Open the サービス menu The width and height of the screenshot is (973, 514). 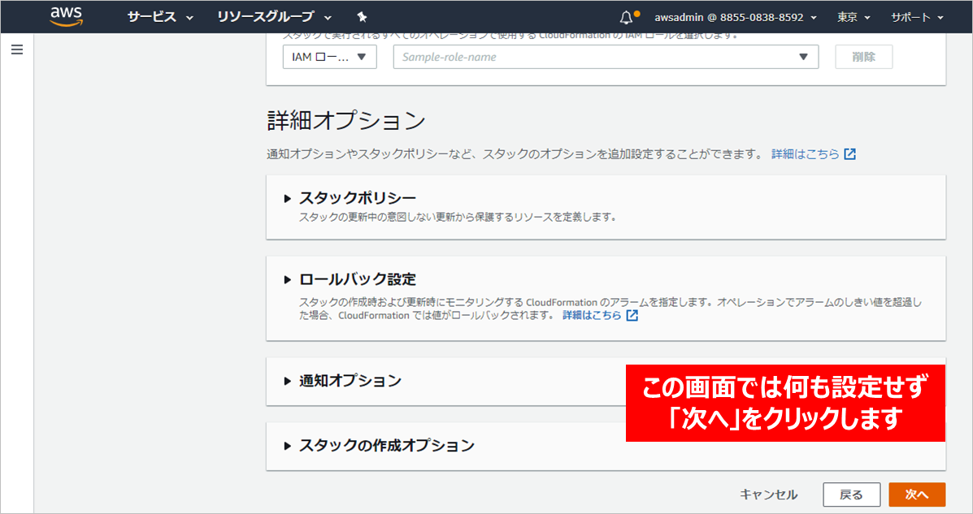(x=159, y=17)
